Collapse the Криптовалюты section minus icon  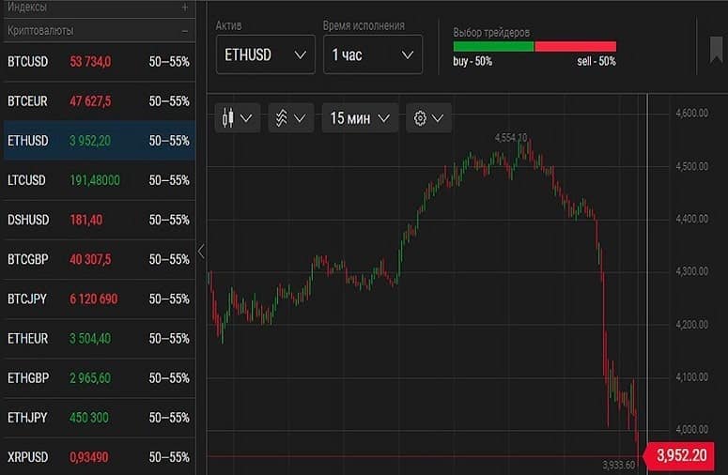[x=185, y=30]
